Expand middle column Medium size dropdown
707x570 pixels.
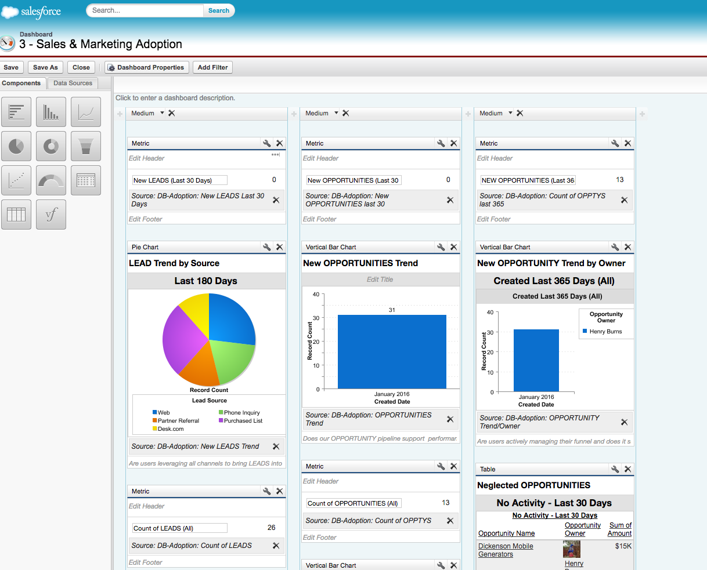[336, 113]
